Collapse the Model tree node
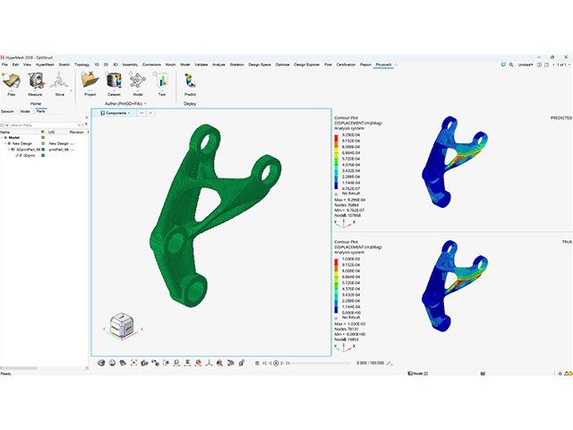The width and height of the screenshot is (573, 430). pyautogui.click(x=2, y=137)
